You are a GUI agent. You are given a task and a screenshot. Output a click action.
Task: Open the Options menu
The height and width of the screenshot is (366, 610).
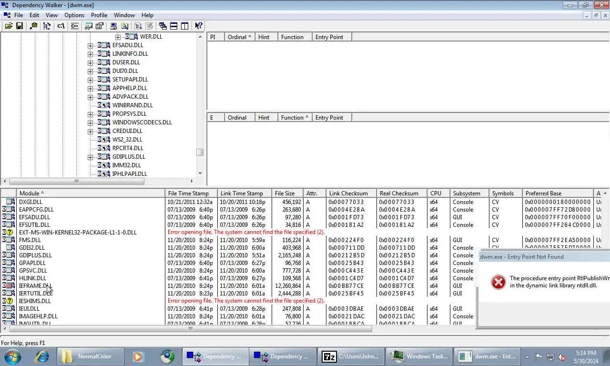pos(74,15)
